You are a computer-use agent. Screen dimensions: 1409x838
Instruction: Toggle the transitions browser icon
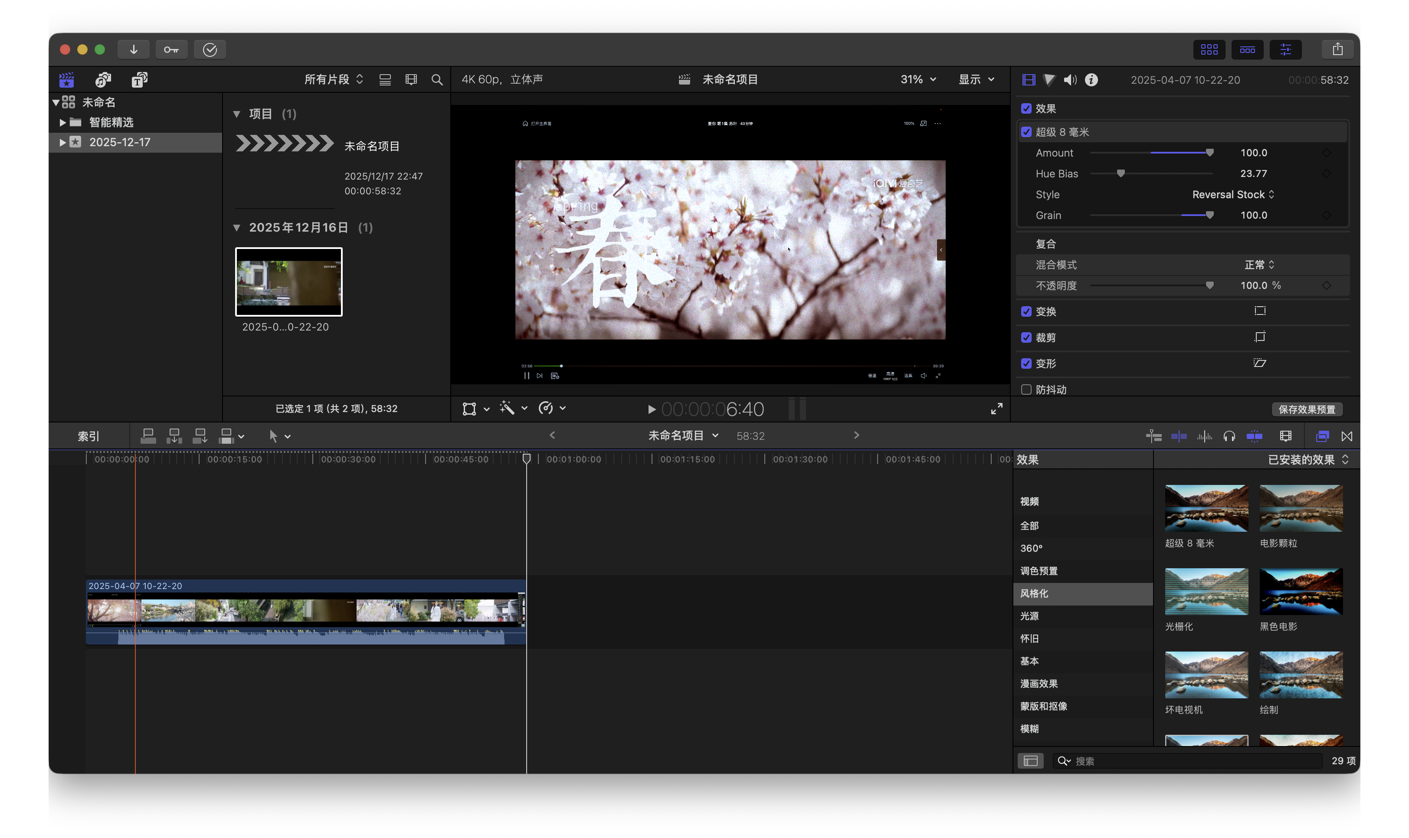click(1347, 436)
